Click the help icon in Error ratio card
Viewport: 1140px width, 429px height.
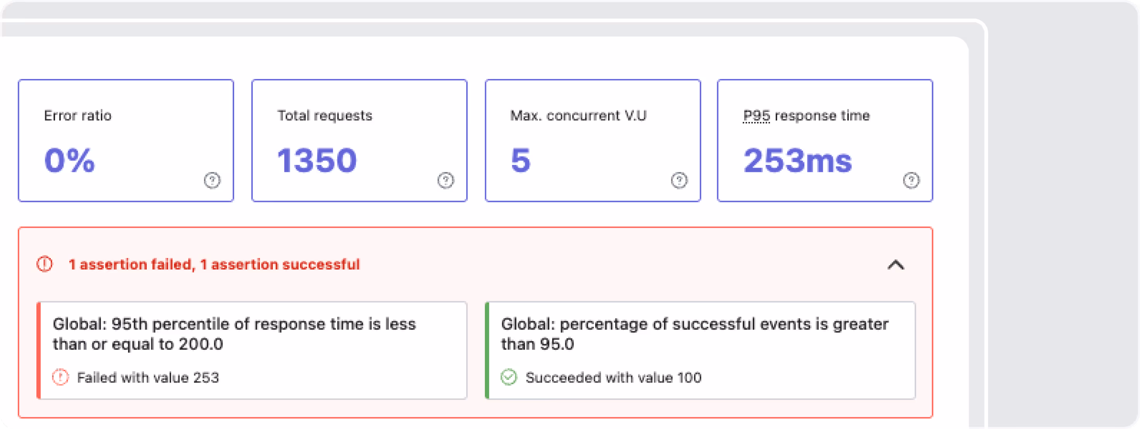pyautogui.click(x=212, y=180)
